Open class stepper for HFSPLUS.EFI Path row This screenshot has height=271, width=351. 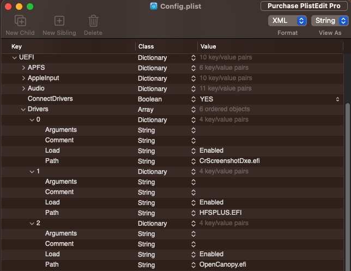tap(193, 213)
